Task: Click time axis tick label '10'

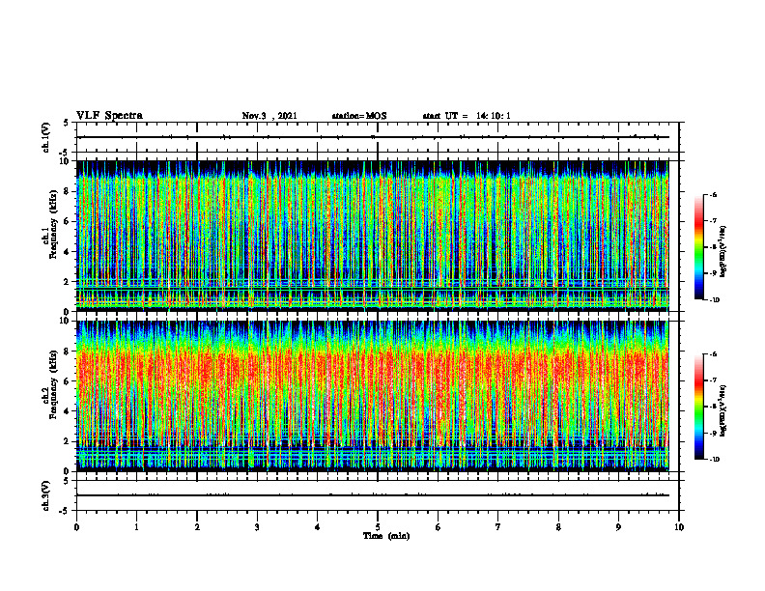Action: pos(679,527)
